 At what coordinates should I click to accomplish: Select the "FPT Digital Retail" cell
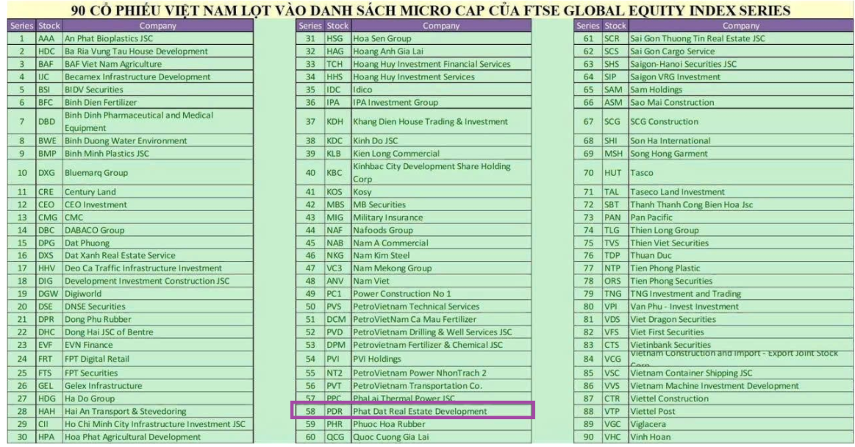157,359
